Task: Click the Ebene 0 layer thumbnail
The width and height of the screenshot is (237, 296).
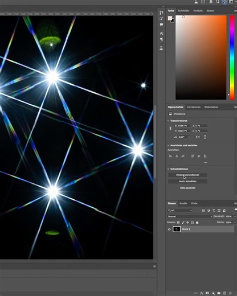Action: coord(177,229)
